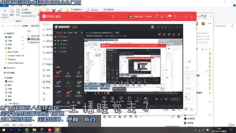Open 歌词助手 tool in the toolbox

(x=78, y=94)
